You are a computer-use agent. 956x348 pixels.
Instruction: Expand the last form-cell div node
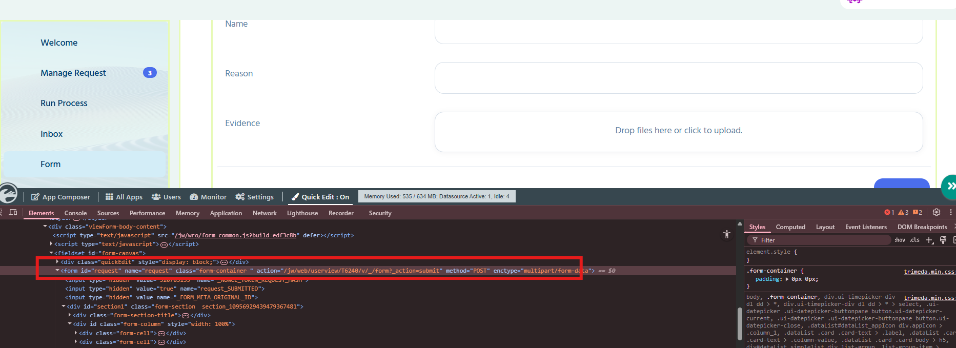click(76, 342)
